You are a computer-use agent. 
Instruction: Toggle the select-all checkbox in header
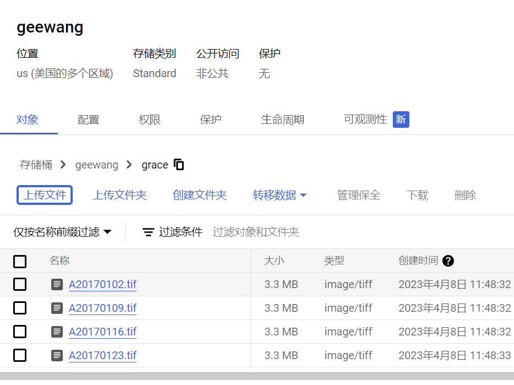click(20, 261)
